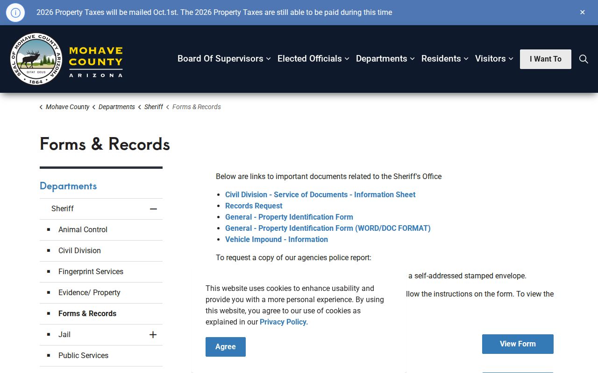Screen dimensions: 598x373
Task: Open the site search magnifier icon
Action: point(584,59)
